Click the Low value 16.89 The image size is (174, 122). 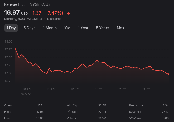[x=40, y=118]
